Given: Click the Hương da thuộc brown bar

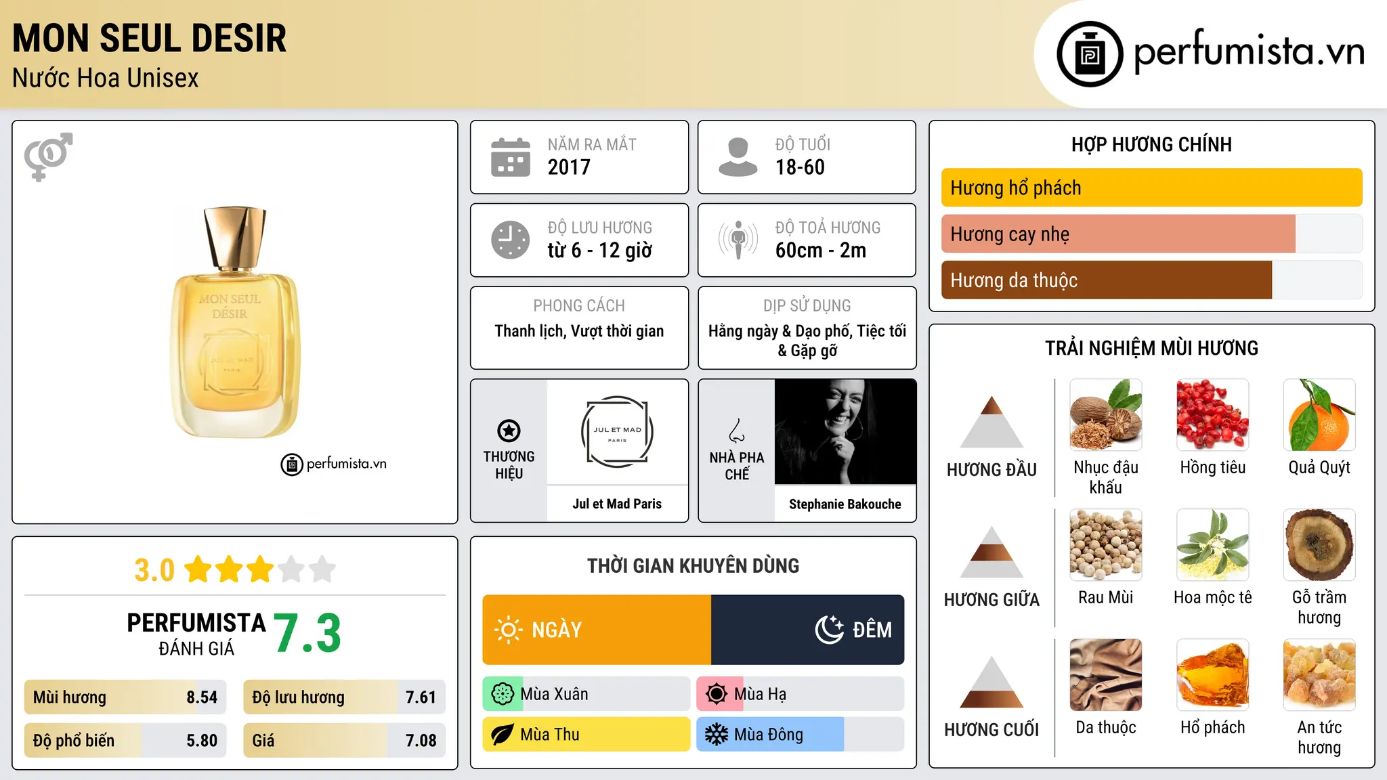Looking at the screenshot, I should pyautogui.click(x=1107, y=280).
